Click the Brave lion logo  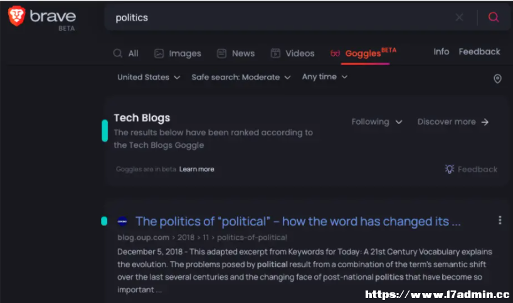[x=17, y=16]
